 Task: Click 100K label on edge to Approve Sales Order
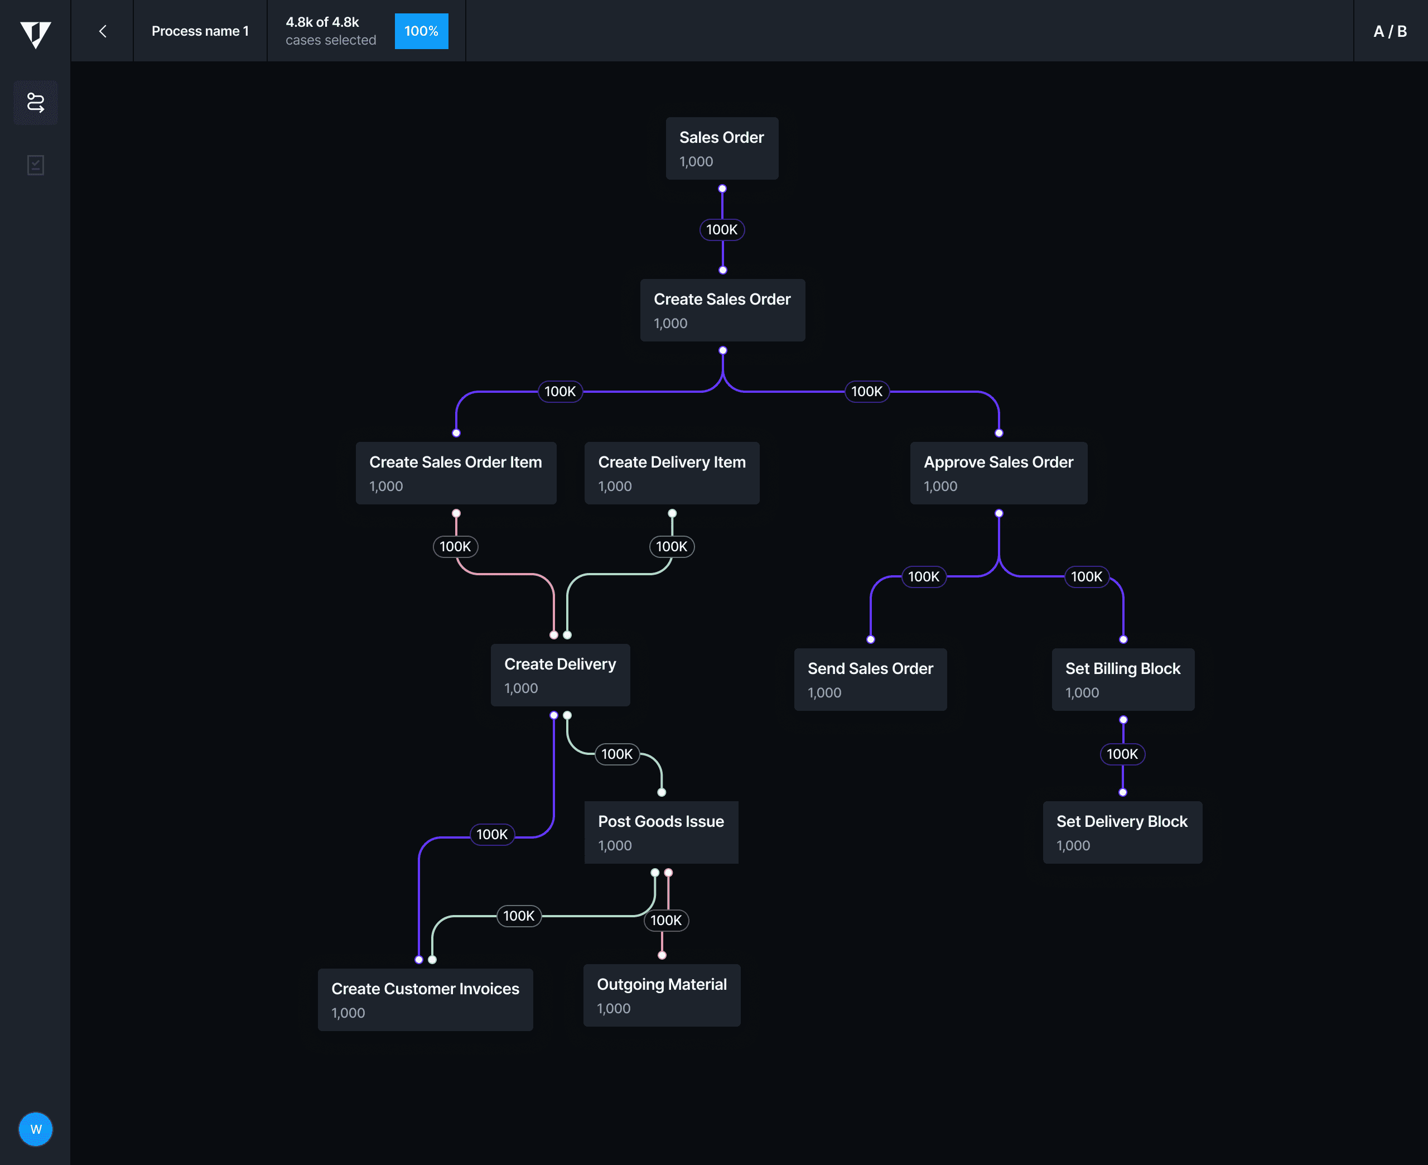867,391
